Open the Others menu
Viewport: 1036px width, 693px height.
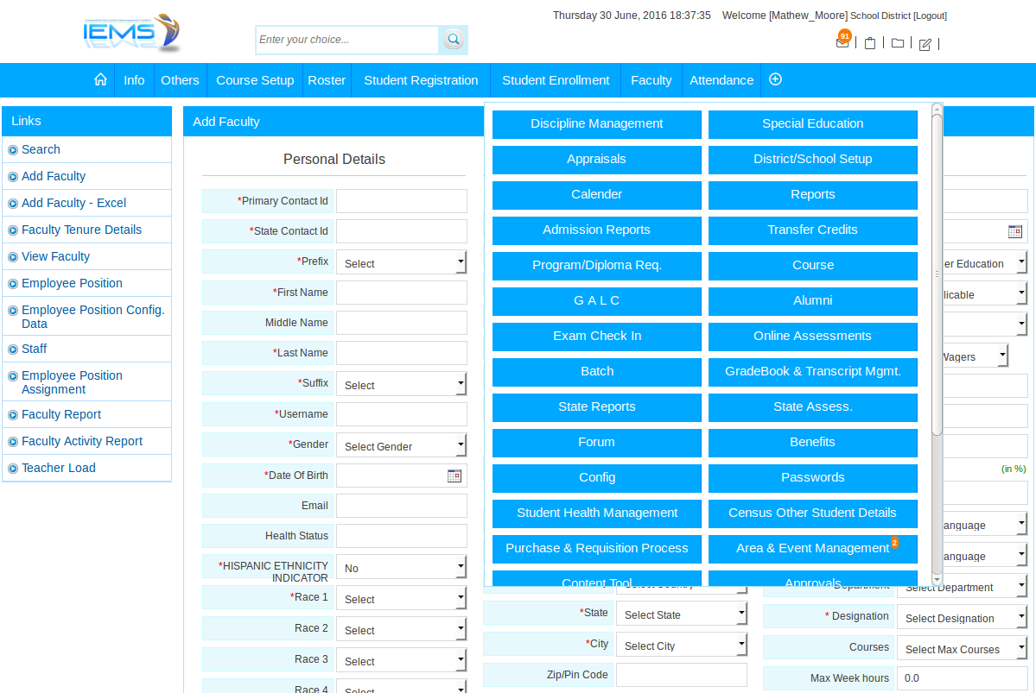pos(180,80)
